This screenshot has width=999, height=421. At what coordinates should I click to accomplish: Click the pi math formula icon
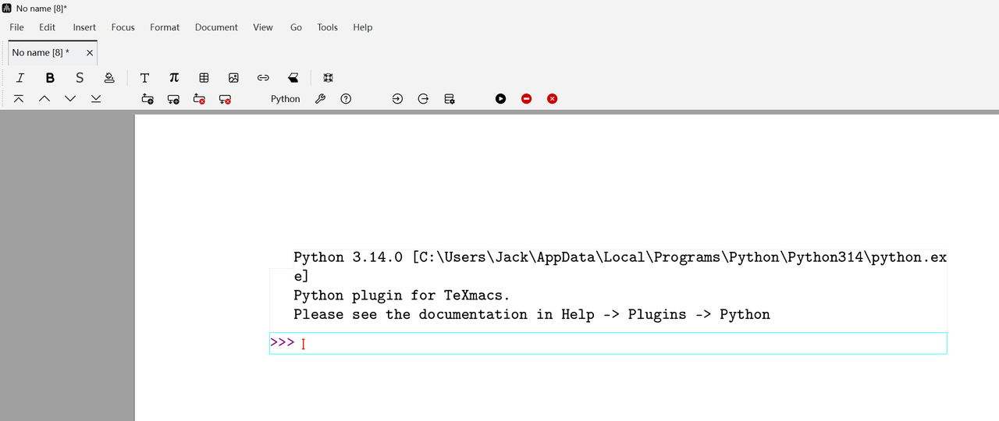[174, 78]
